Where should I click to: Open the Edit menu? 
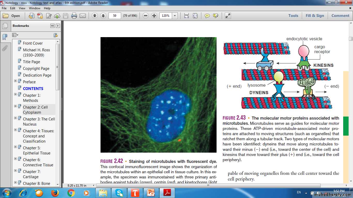click(x=13, y=8)
